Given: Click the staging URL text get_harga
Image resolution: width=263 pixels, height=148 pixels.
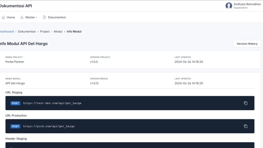Looking at the screenshot, I should click(x=73, y=103).
